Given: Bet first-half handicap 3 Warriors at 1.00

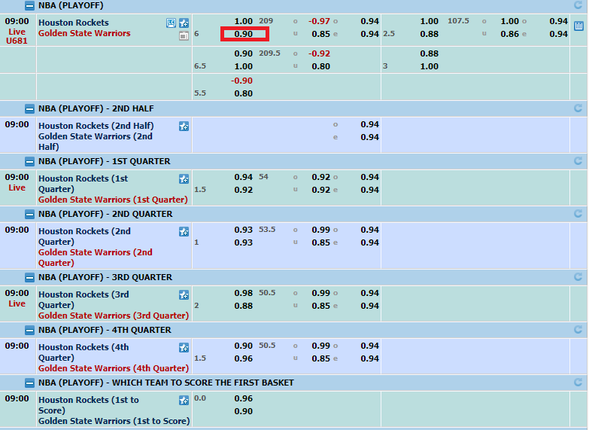Looking at the screenshot, I should [x=429, y=66].
